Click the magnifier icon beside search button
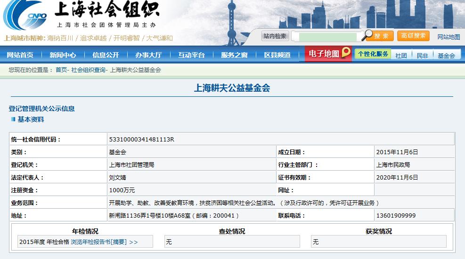 point(367,35)
